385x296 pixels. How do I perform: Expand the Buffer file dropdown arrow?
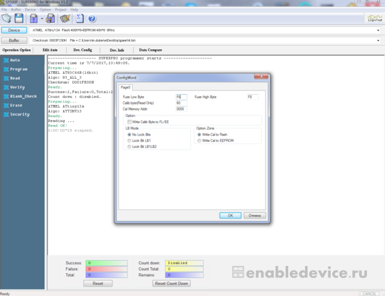(378, 40)
